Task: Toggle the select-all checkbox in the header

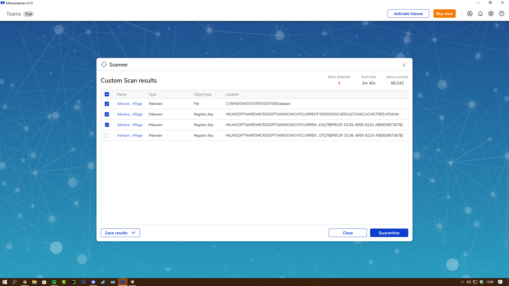Action: click(x=107, y=94)
